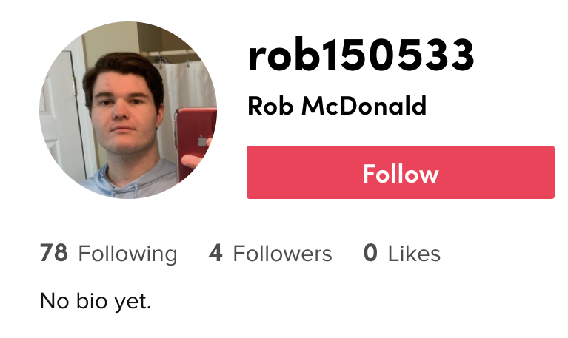Click the digits '150533' in the username
568x338 pixels.
pyautogui.click(x=401, y=55)
